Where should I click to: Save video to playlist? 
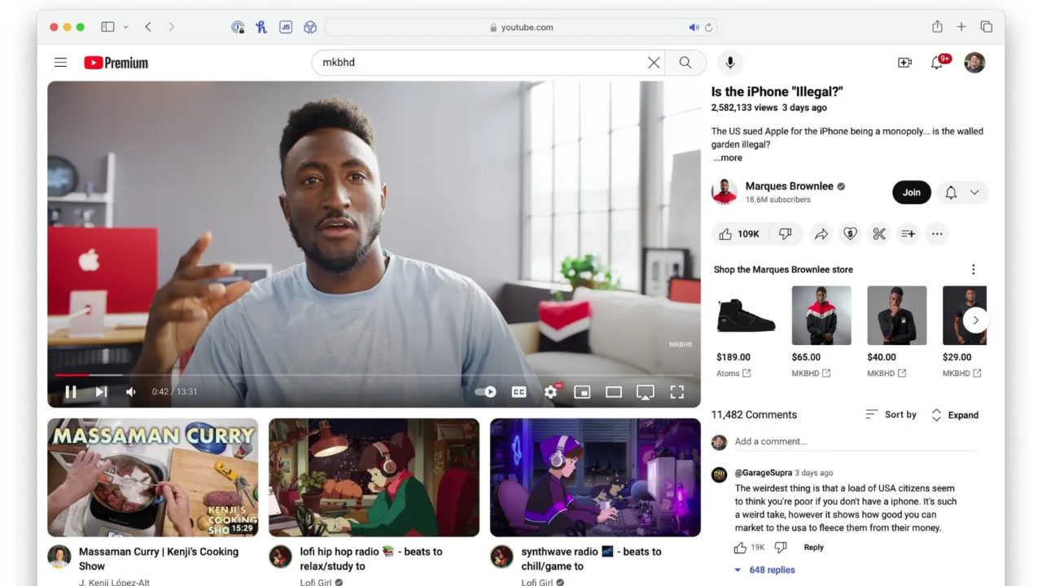pos(908,234)
